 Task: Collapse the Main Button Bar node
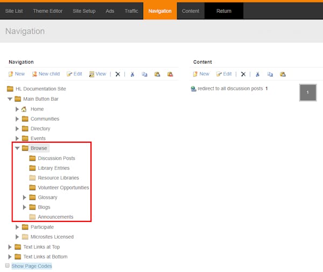[10, 99]
